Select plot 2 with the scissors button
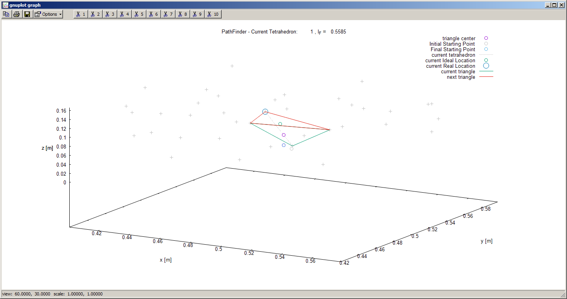567x299 pixels. point(95,14)
